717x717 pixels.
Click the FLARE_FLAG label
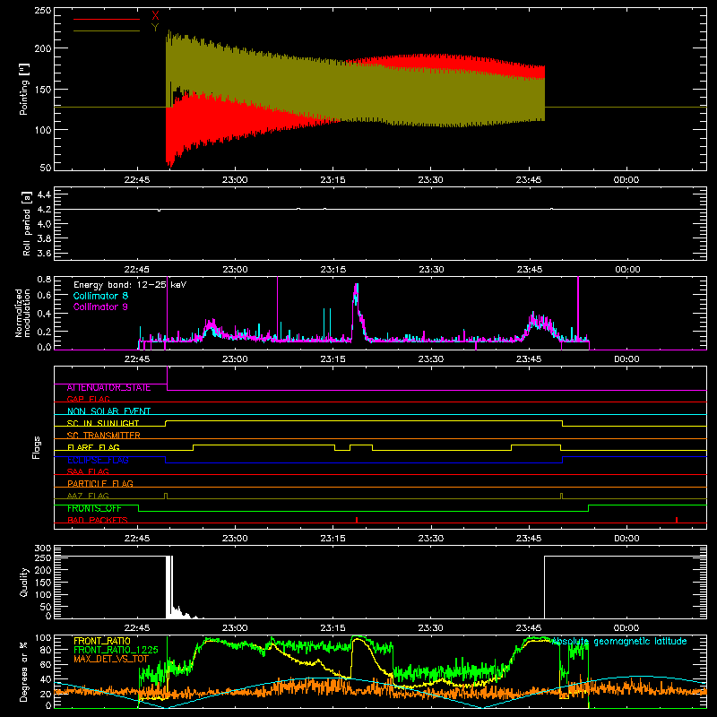point(93,447)
